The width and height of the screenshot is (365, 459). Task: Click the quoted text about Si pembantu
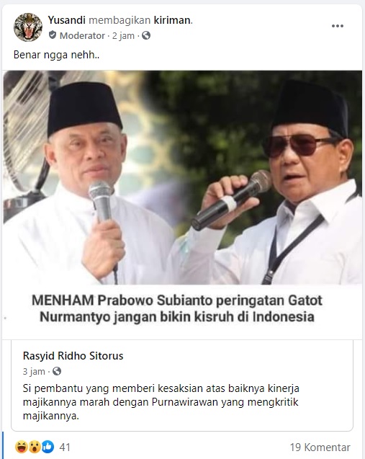tap(161, 402)
